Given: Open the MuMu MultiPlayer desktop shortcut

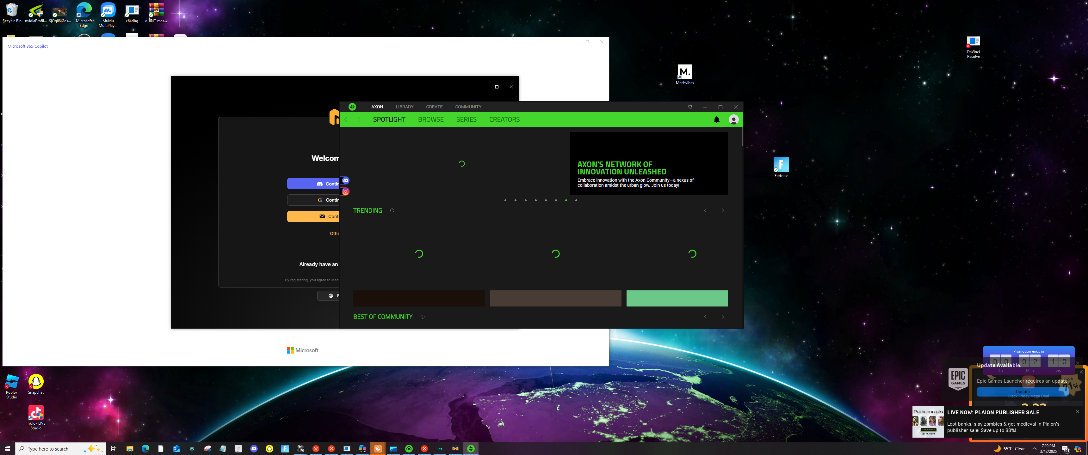Looking at the screenshot, I should coord(108,15).
